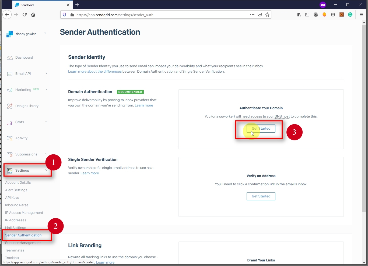Click the browser shield tracking protection icon
368x266 pixels.
click(64, 15)
